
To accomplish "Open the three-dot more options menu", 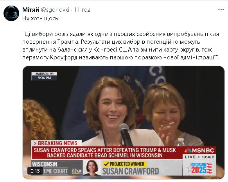I will (x=221, y=10).
